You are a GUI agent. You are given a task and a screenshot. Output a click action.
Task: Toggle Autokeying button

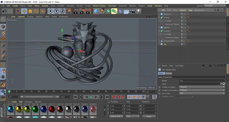click(118, 97)
